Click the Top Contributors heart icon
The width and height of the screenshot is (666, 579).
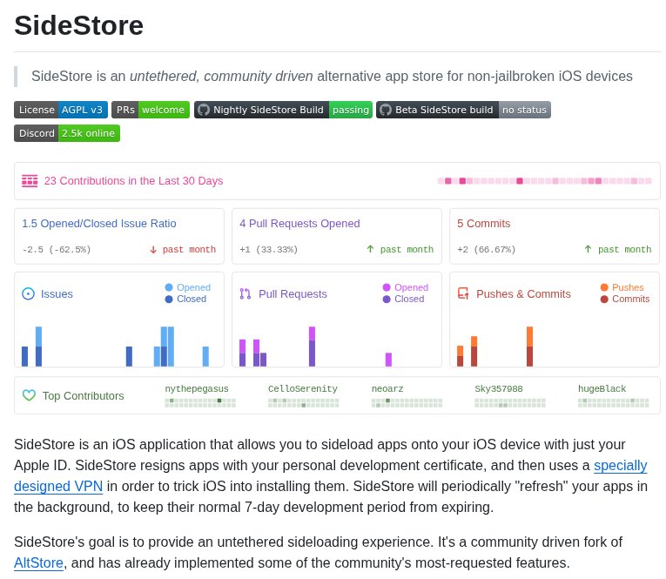click(29, 395)
